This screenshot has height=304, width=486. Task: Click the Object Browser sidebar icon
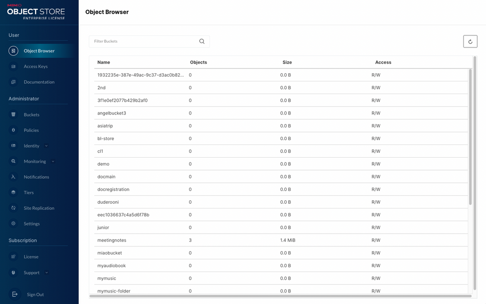[x=14, y=51]
